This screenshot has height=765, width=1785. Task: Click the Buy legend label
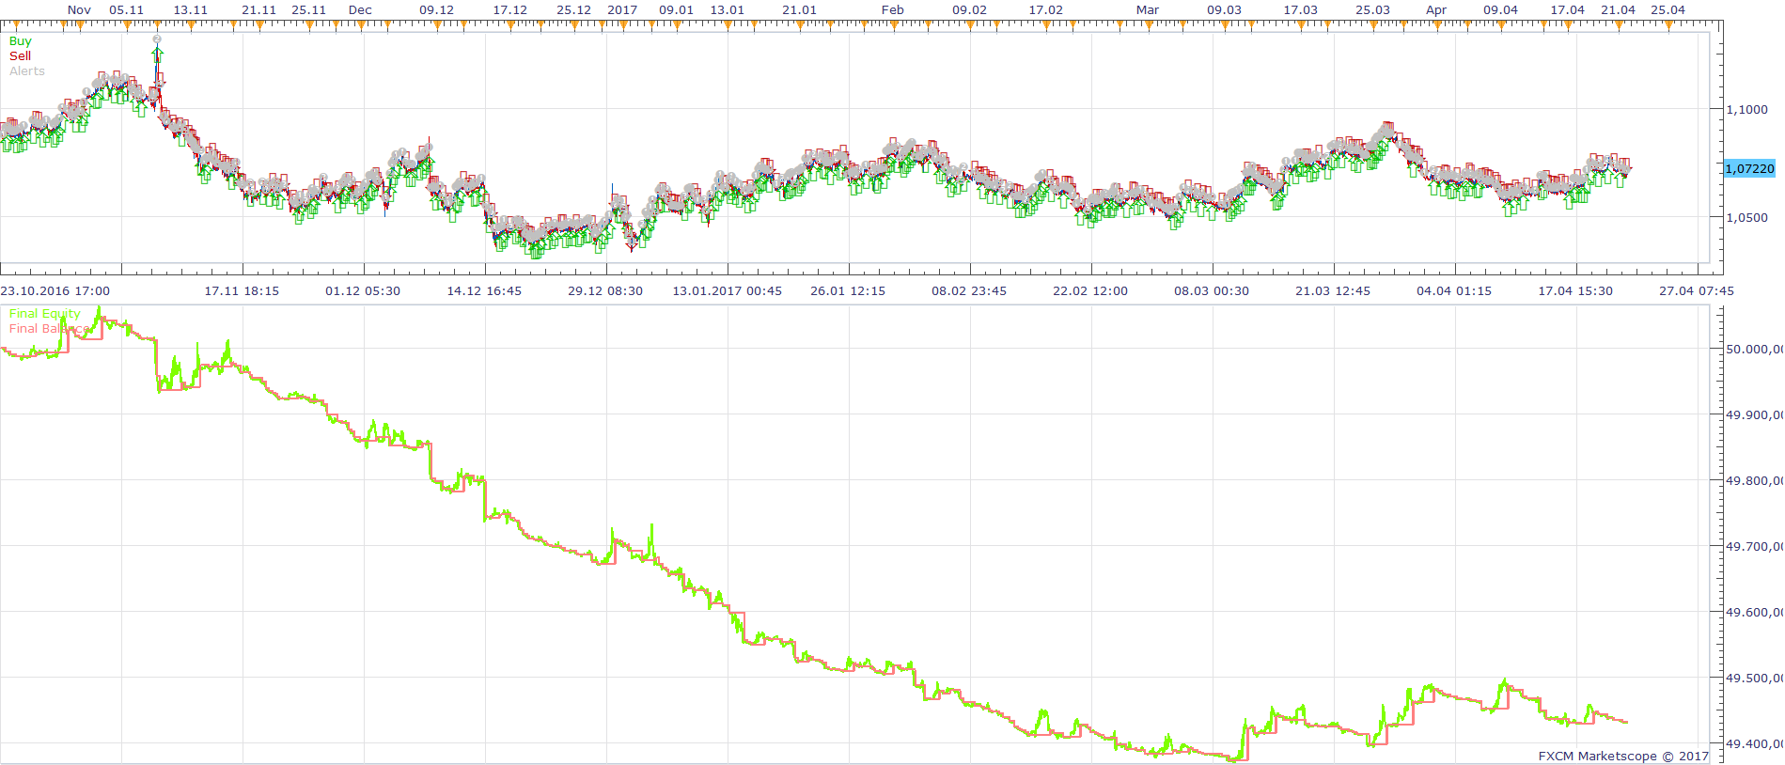pos(21,41)
